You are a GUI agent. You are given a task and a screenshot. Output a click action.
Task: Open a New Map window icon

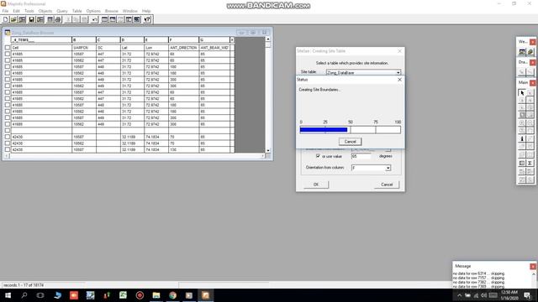pyautogui.click(x=113, y=19)
